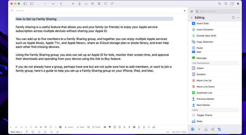Flag the draft from top toolbar
This screenshot has height=135, width=246.
coord(106,4)
